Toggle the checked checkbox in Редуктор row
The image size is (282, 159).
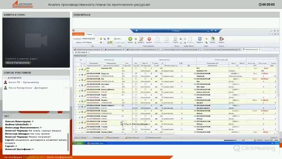point(136,74)
